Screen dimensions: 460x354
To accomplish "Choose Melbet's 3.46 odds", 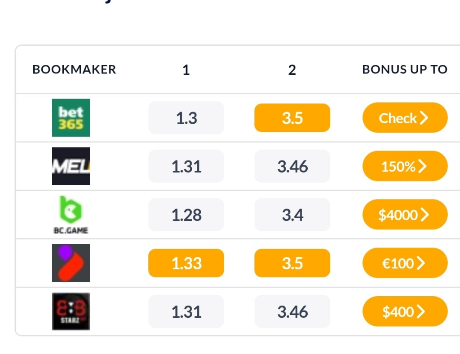I will (292, 166).
